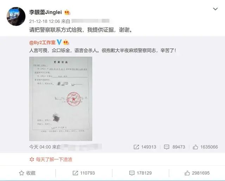Enlarge the police receipt document image
This screenshot has width=225, height=181.
61,99
